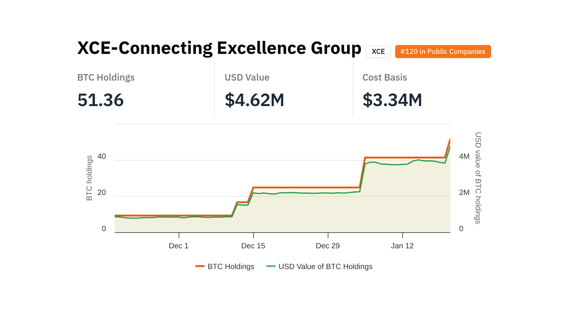Click the USD Value stat label

click(x=247, y=77)
